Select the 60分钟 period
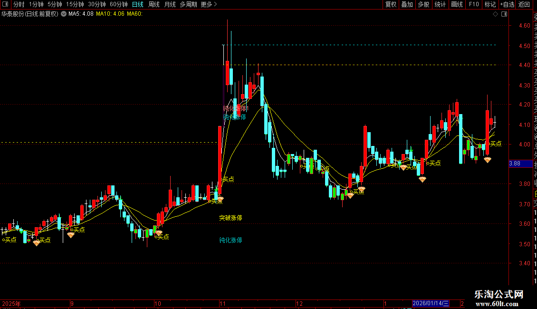This screenshot has width=537, height=309. (118, 4)
